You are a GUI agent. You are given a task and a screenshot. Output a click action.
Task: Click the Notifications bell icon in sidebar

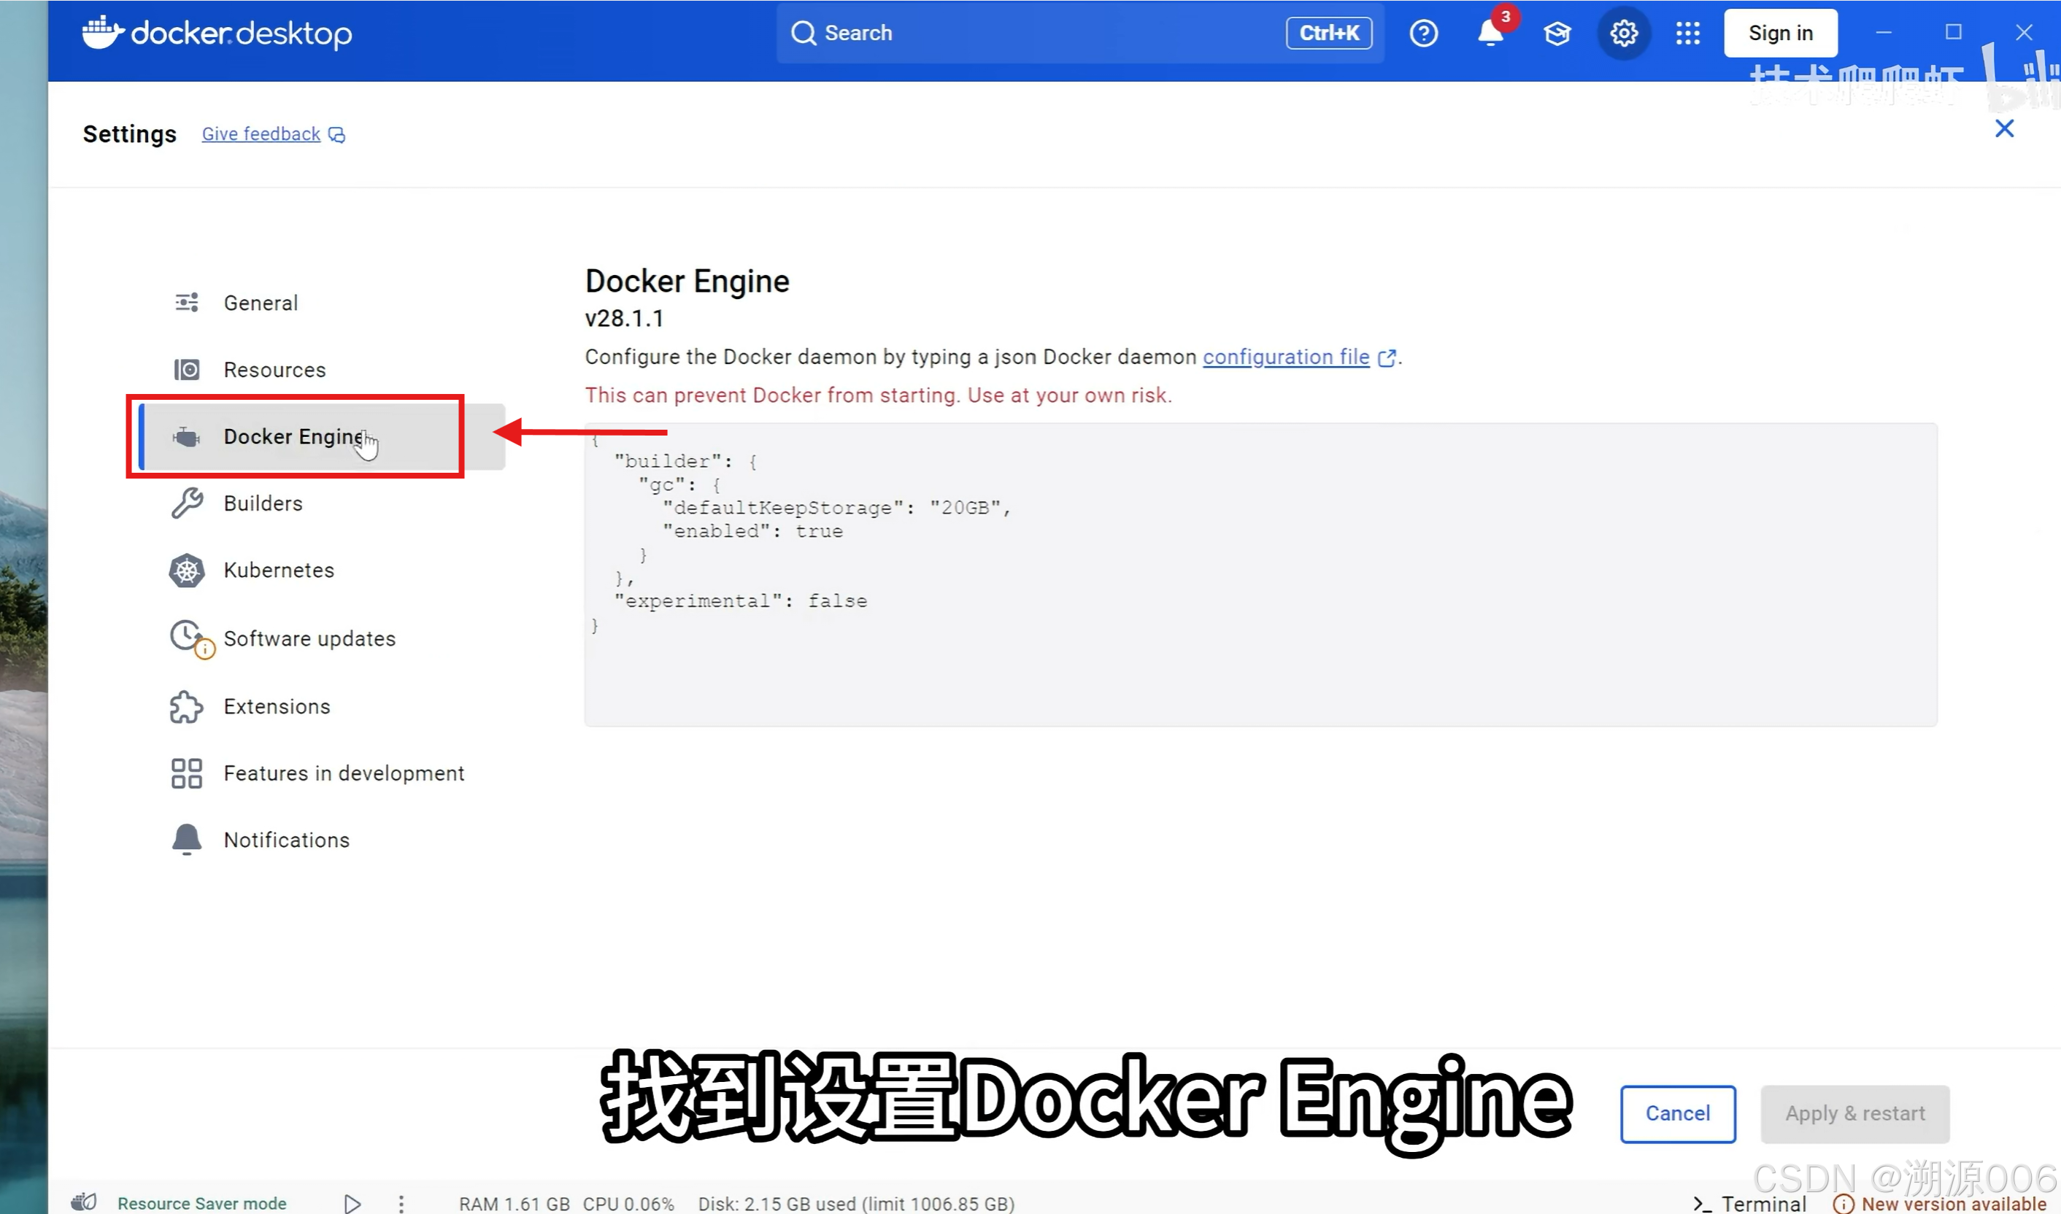(187, 840)
